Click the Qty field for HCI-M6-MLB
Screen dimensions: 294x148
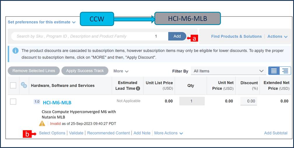coord(192,101)
